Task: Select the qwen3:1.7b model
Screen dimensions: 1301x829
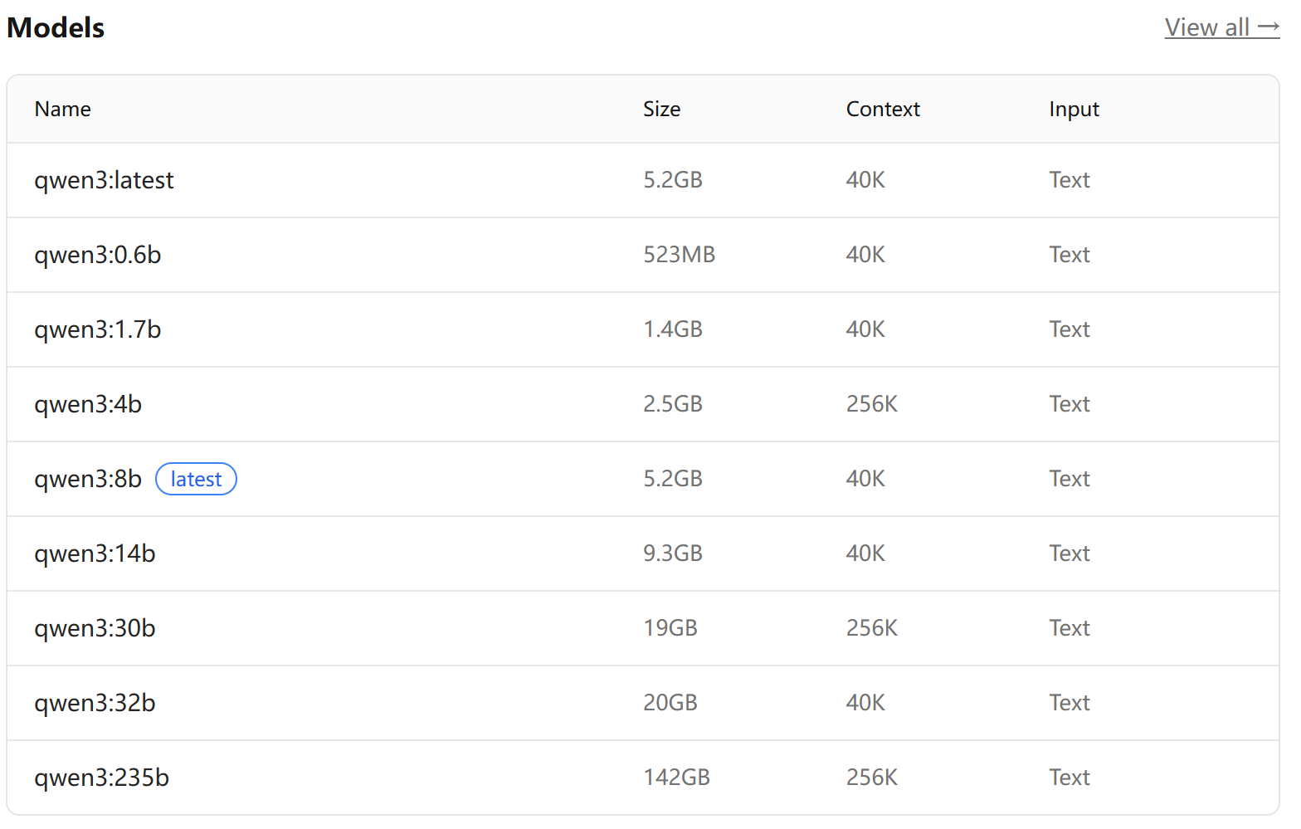Action: 97,329
